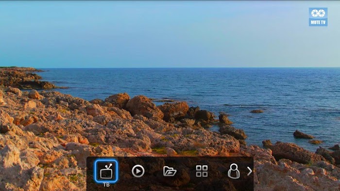Open the media folder icon
Image resolution: width=340 pixels, height=191 pixels.
click(170, 171)
